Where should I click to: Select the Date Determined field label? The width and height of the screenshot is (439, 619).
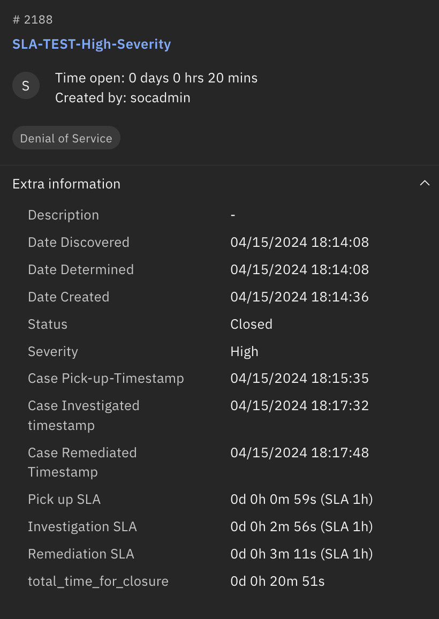81,269
